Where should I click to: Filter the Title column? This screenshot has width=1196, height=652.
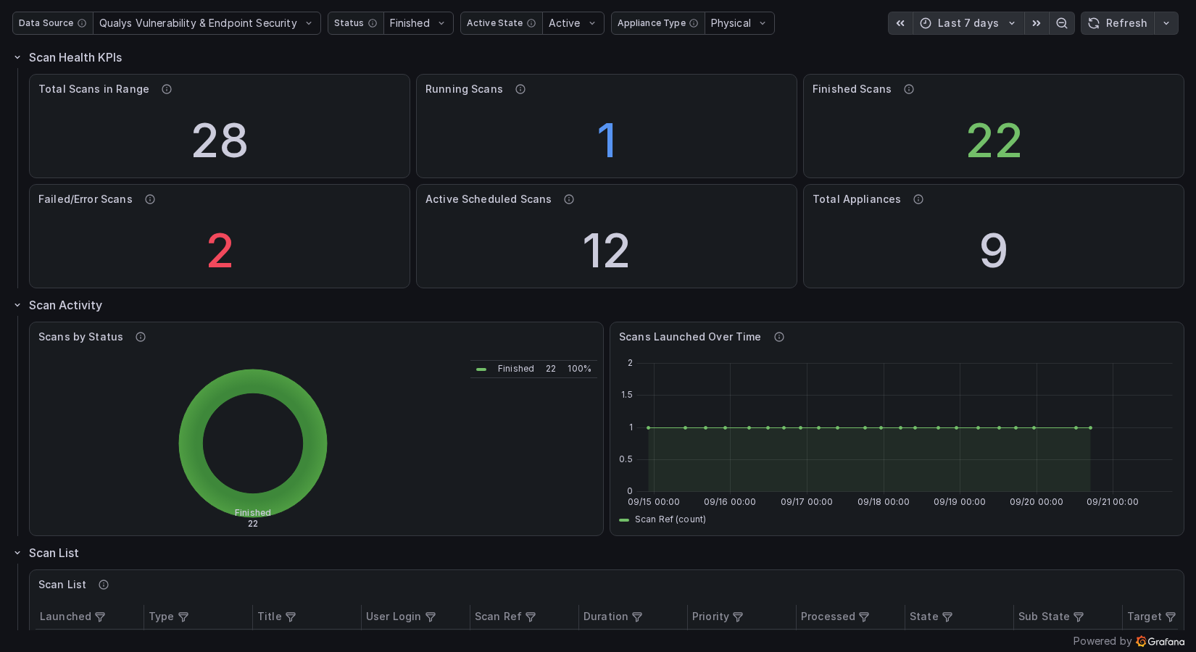tap(291, 617)
